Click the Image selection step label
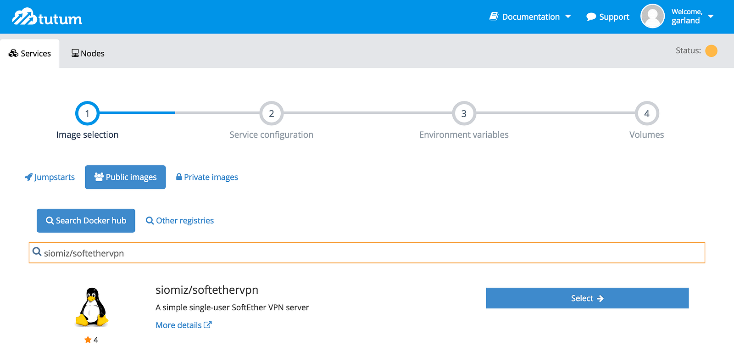The height and width of the screenshot is (363, 734). (x=87, y=135)
